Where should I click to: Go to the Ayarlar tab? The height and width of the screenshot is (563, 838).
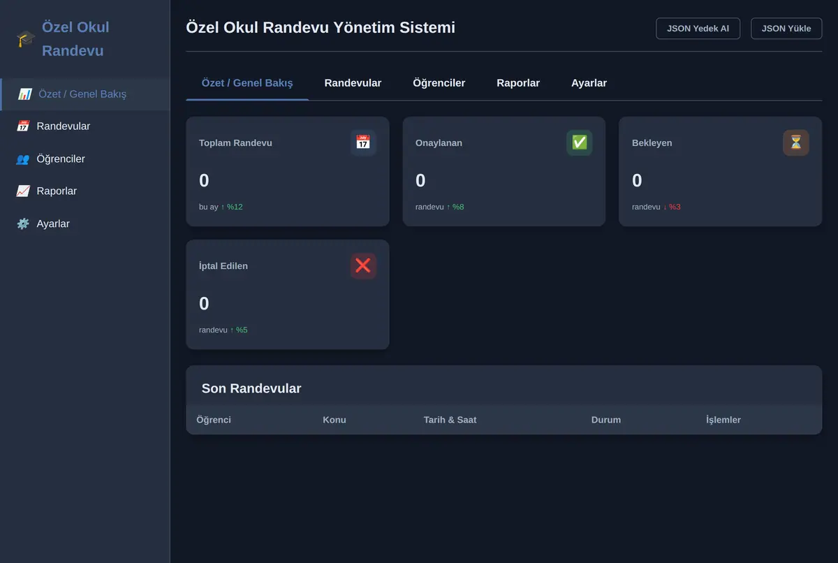[589, 83]
